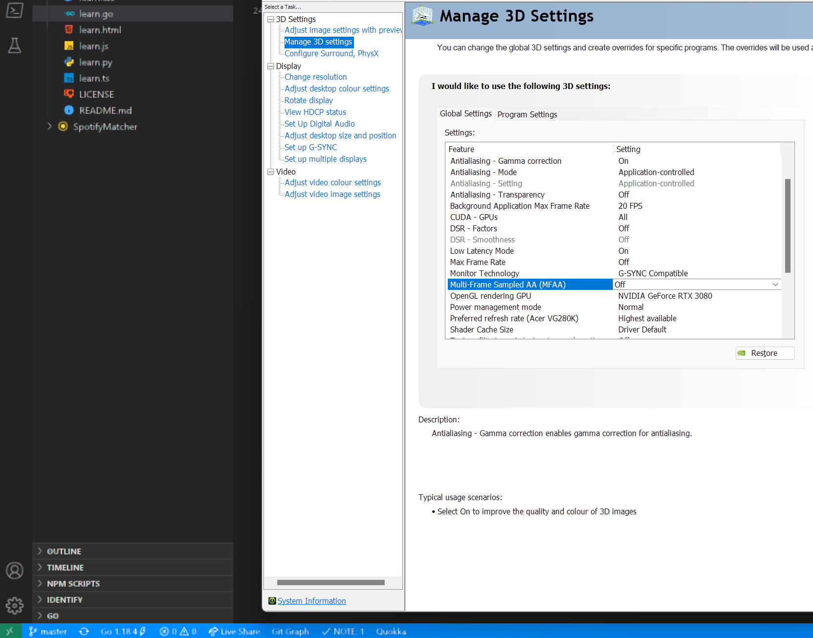Open the Manage settings gear icon
Screen dimensions: 813x638
tap(14, 605)
